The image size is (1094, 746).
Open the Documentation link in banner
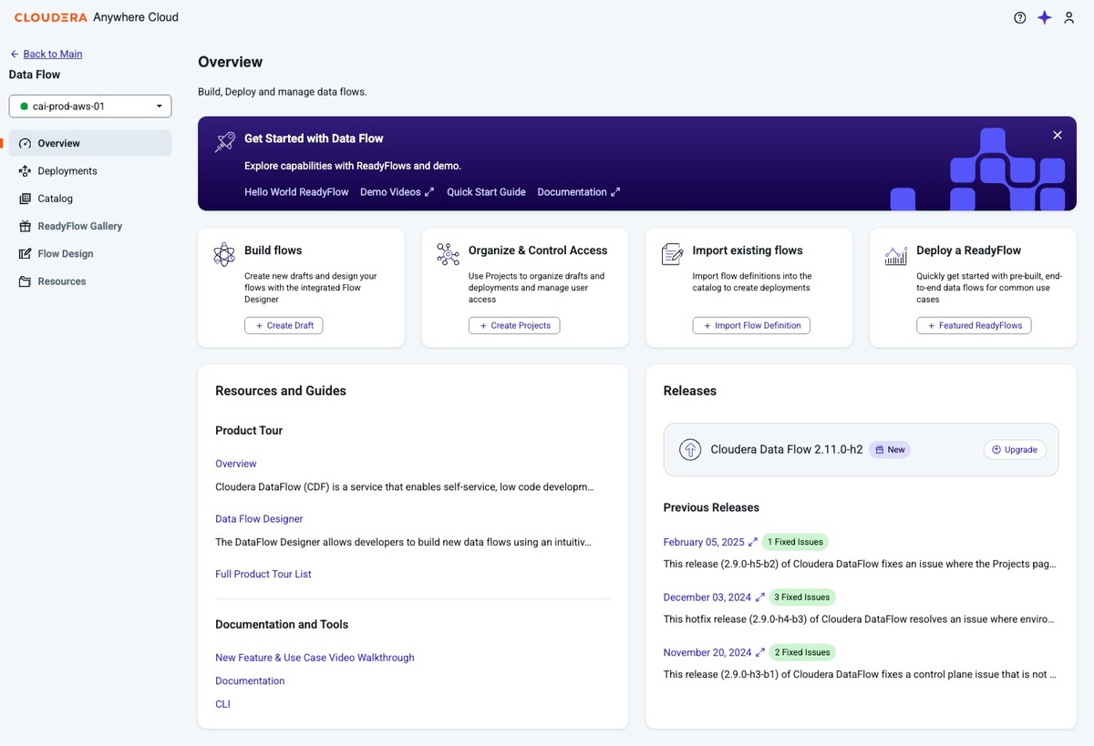[572, 192]
